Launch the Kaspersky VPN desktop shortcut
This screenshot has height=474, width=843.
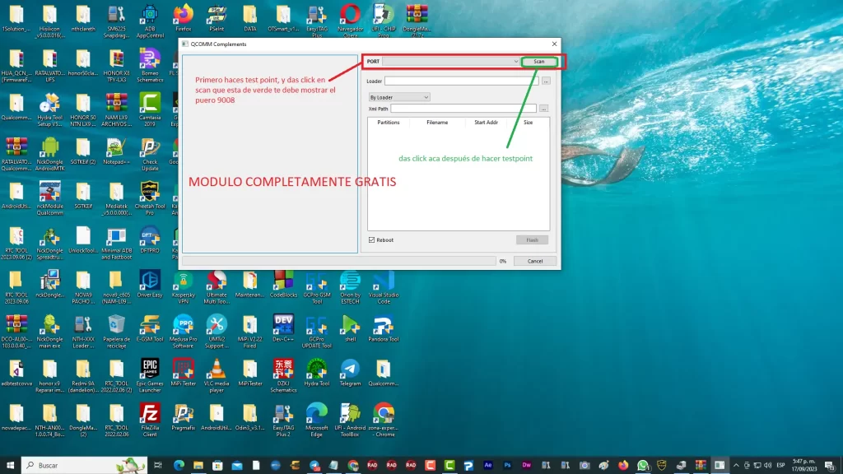click(183, 282)
